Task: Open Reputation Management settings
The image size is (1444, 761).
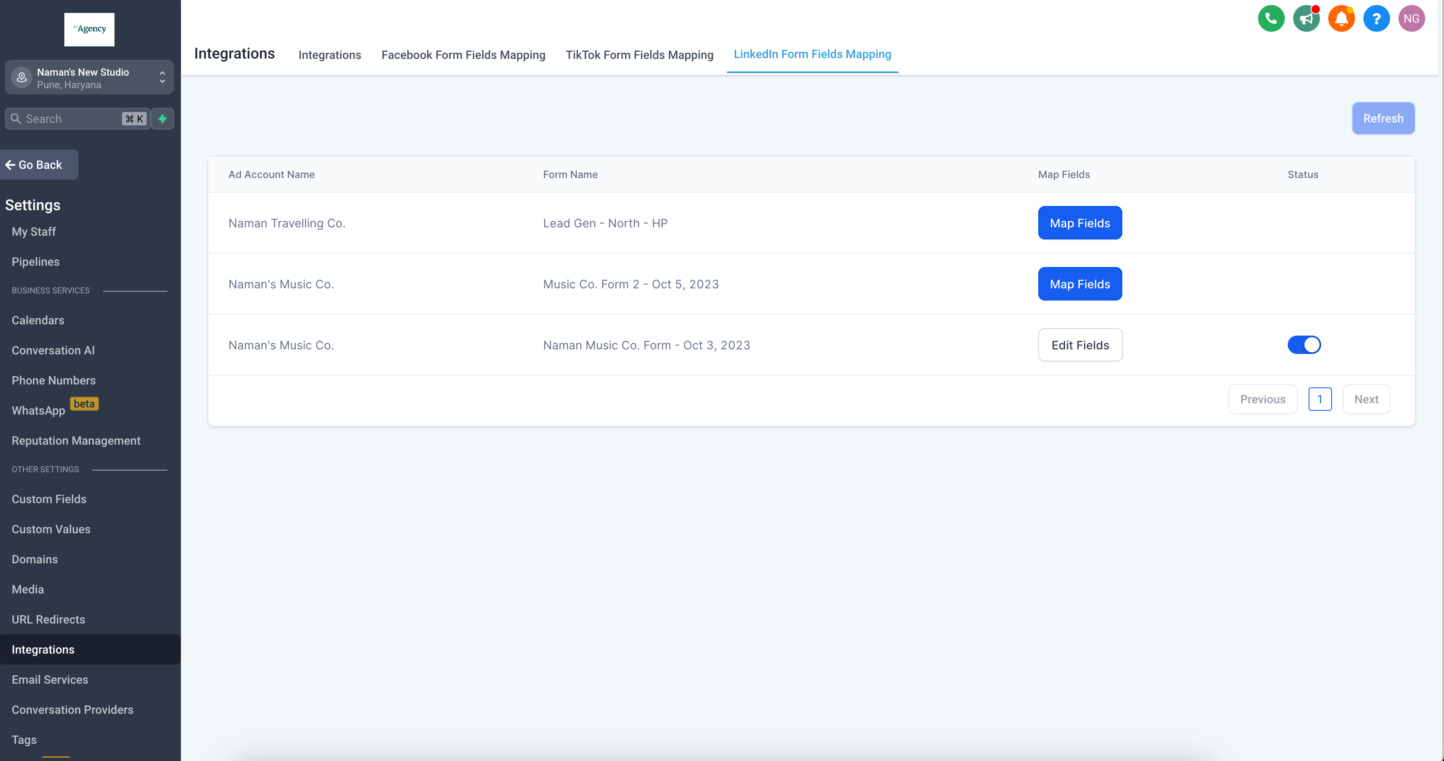Action: pos(76,441)
